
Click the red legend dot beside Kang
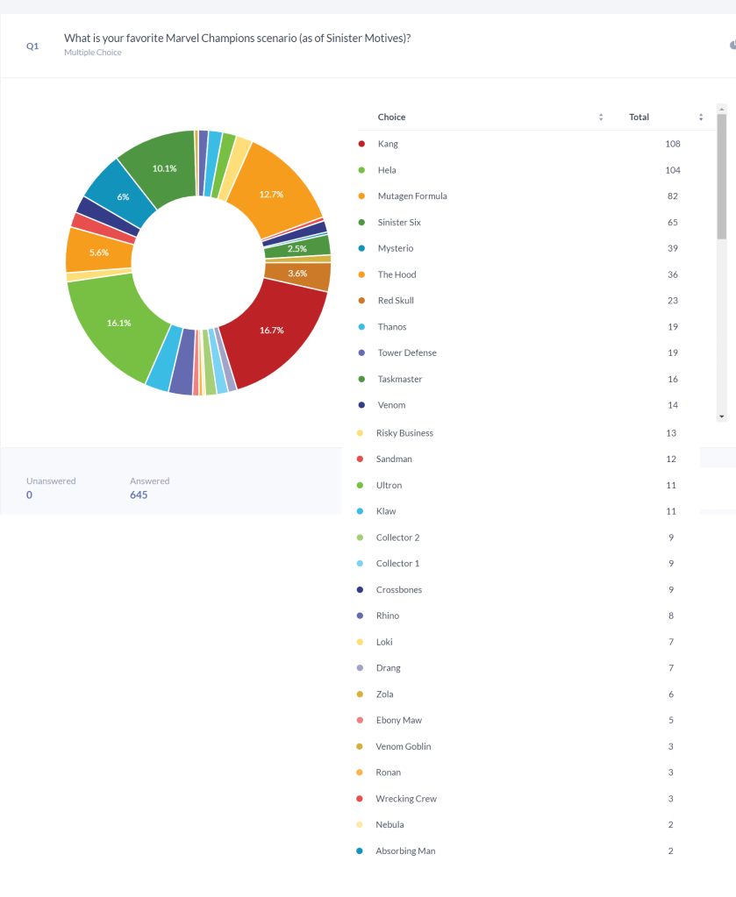361,144
